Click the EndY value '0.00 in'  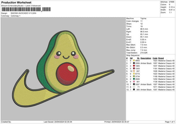143,42
